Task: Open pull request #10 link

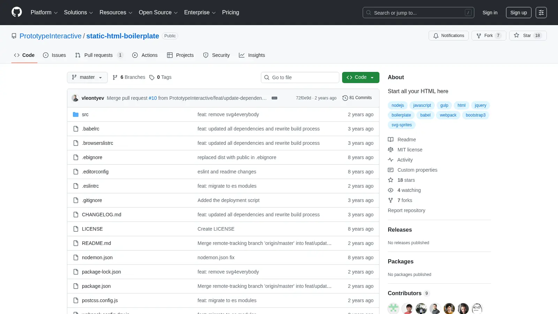Action: tap(153, 98)
